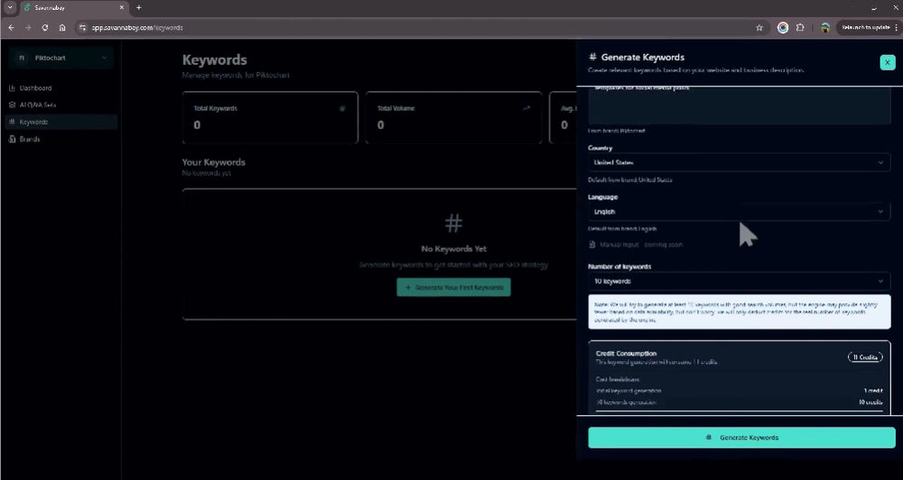Click the Keywords hash icon in sidebar
903x480 pixels.
pyautogui.click(x=12, y=122)
